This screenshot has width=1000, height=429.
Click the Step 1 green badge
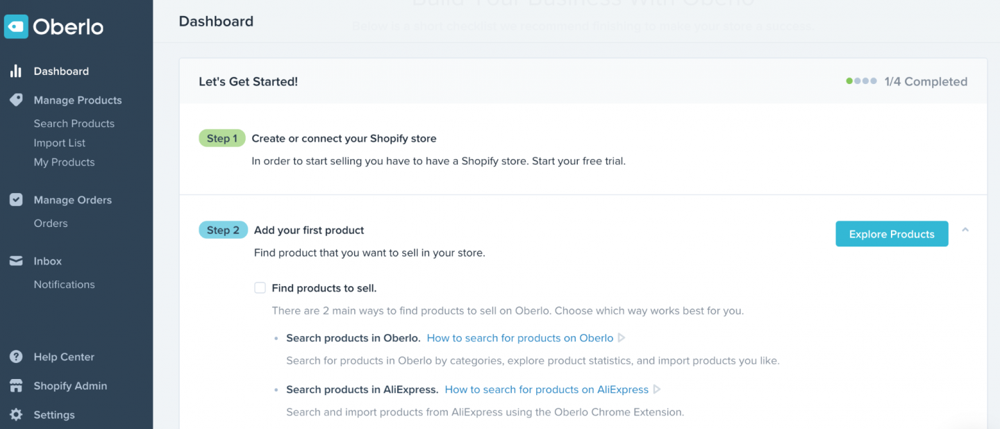coord(222,138)
